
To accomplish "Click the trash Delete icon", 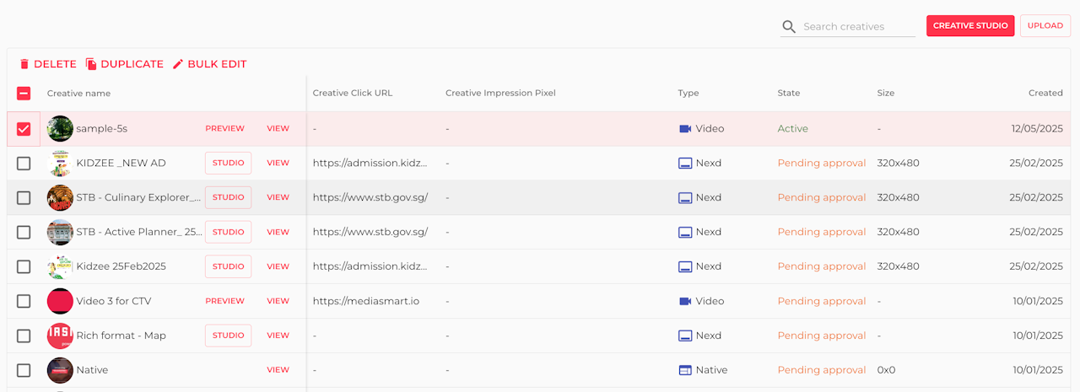I will tap(24, 64).
